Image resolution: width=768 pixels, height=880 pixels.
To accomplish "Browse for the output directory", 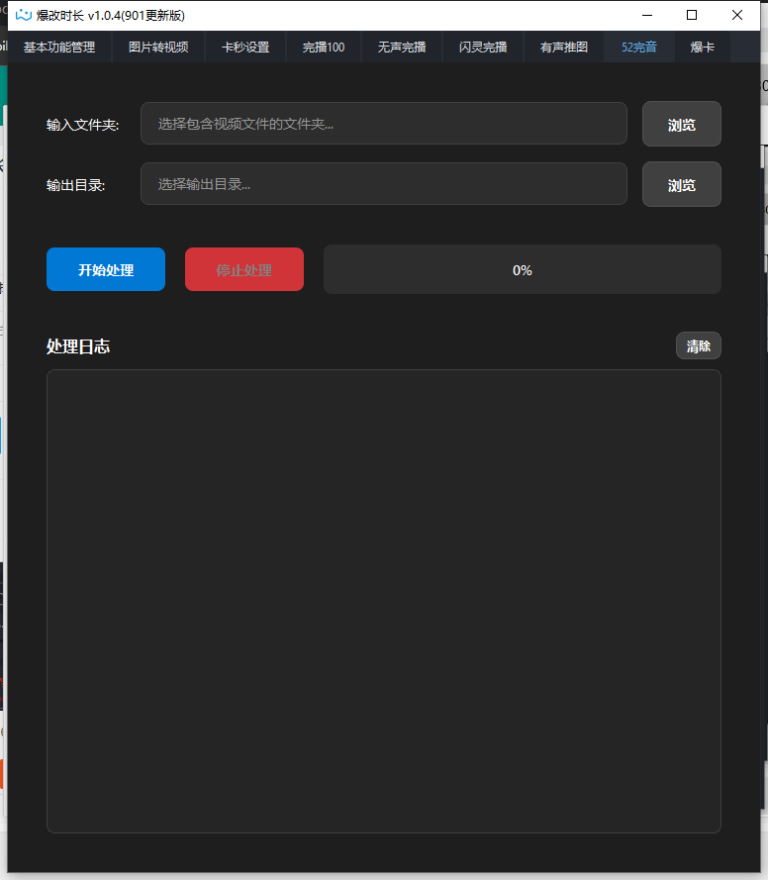I will pos(682,185).
